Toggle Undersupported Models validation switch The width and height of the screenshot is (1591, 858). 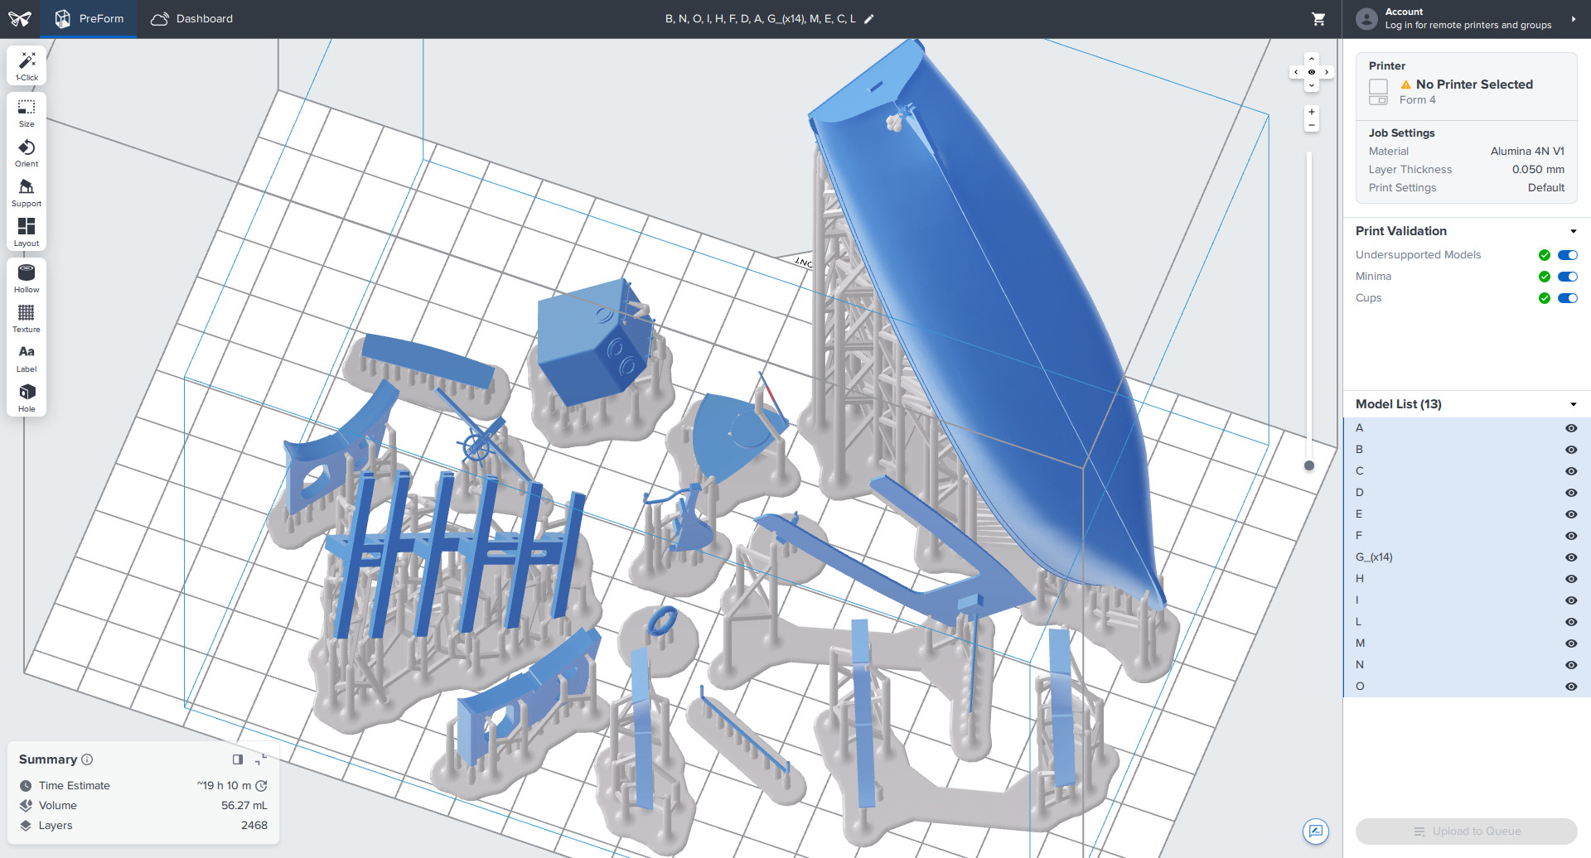pyautogui.click(x=1568, y=255)
